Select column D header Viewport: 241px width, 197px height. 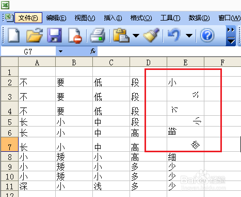149,62
